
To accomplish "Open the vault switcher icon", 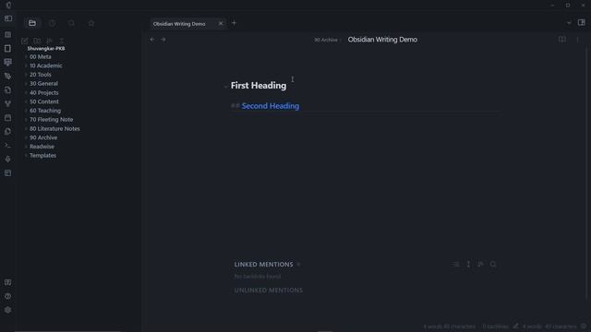I will point(8,282).
